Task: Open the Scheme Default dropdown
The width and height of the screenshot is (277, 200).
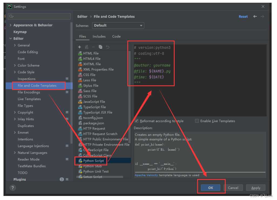Action: point(118,25)
